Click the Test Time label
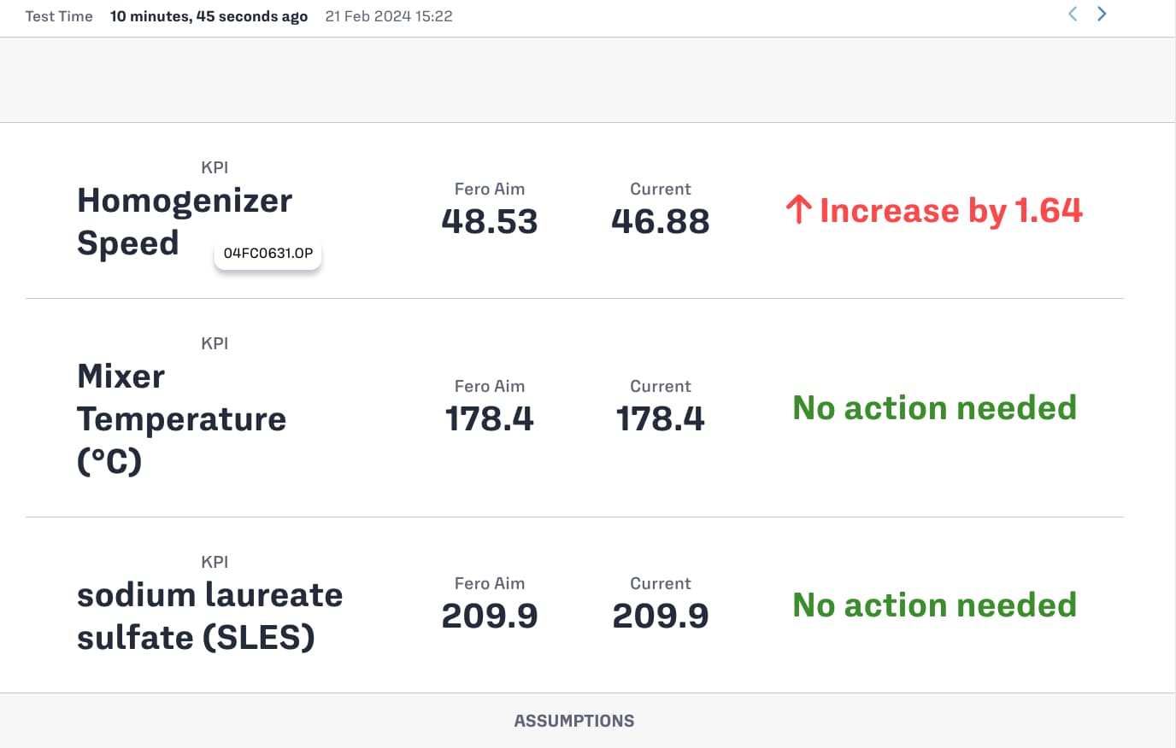1176x748 pixels. coord(59,16)
